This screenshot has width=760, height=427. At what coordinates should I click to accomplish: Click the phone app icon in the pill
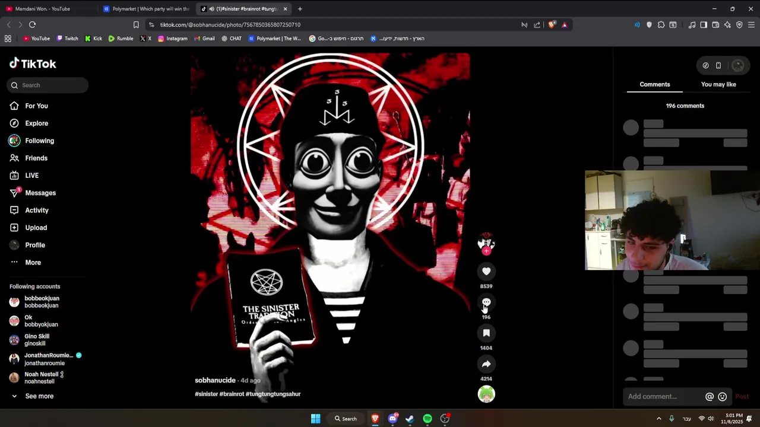pyautogui.click(x=718, y=66)
